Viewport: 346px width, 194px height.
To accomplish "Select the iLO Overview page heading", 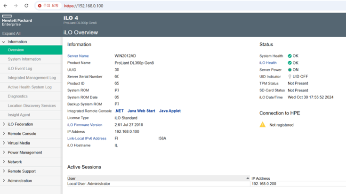I will [80, 32].
